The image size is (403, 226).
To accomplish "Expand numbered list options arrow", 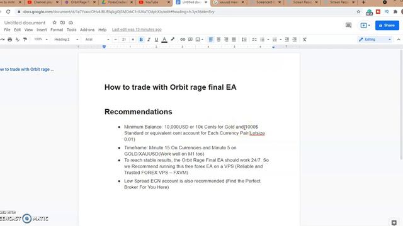I will click(x=281, y=40).
